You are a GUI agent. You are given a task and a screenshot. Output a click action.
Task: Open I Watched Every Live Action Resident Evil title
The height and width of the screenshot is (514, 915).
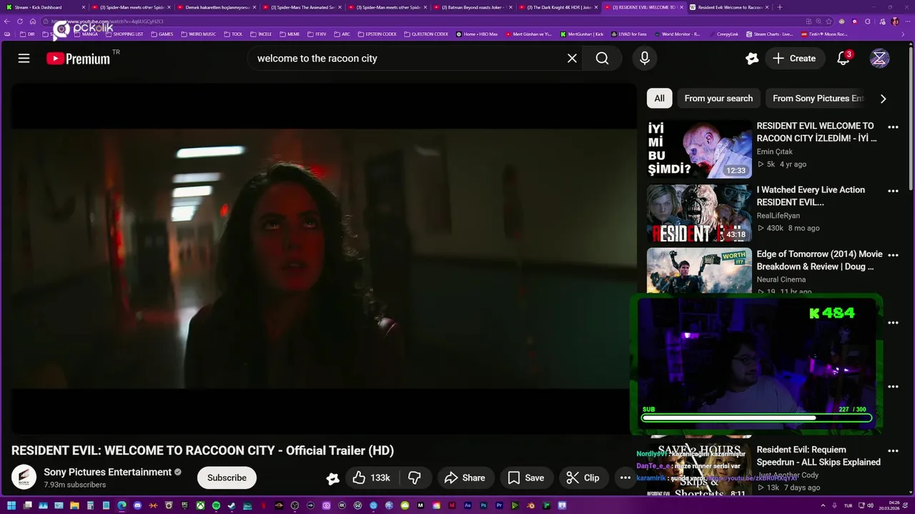coord(811,196)
